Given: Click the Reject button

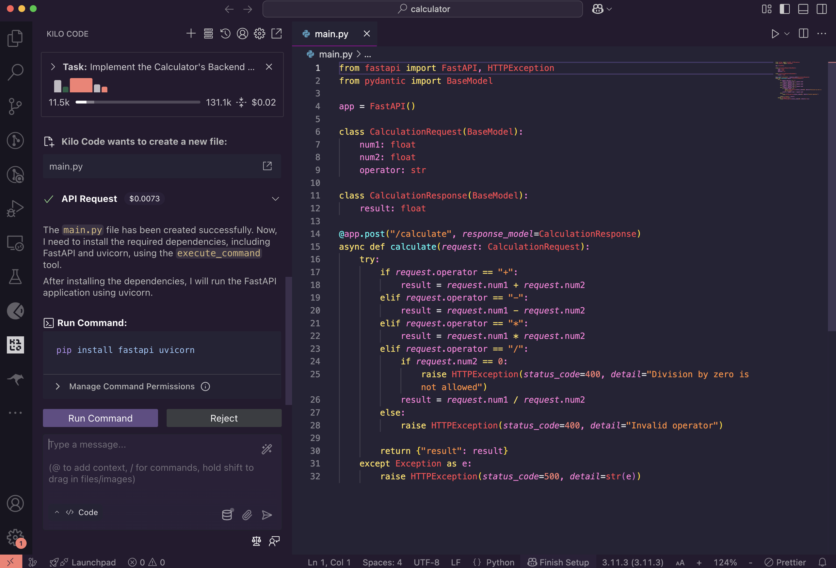Looking at the screenshot, I should 224,418.
